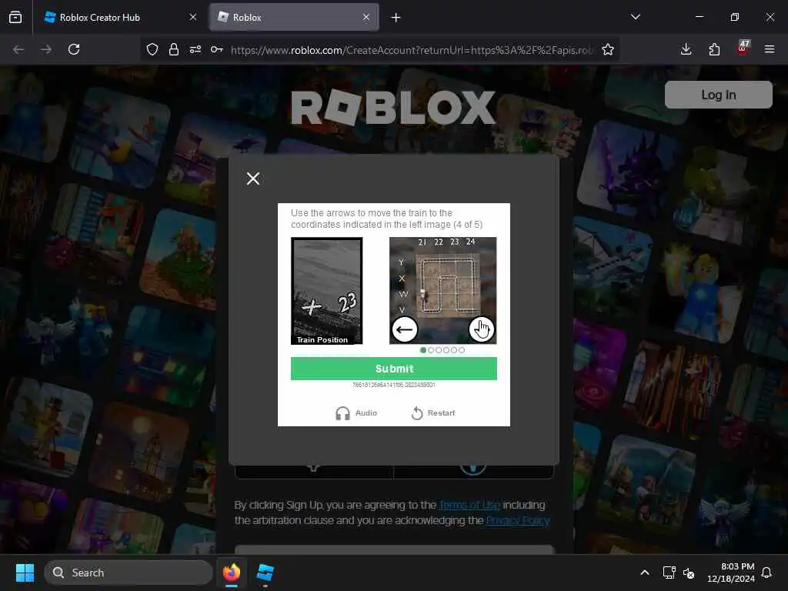Open a new browser tab

click(x=396, y=18)
